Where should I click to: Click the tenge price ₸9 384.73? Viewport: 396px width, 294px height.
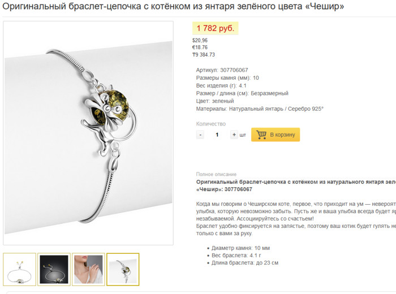(204, 55)
